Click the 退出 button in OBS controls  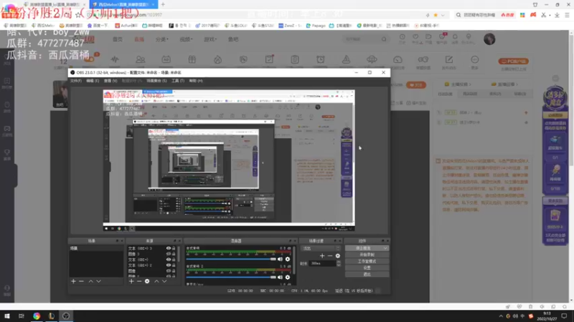tap(367, 274)
